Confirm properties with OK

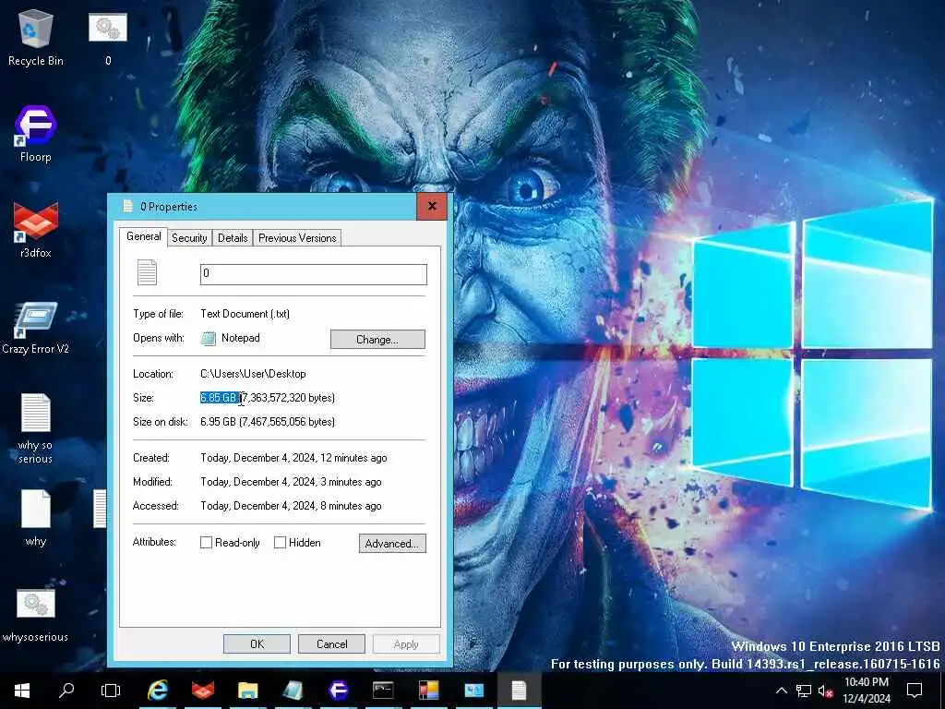257,643
